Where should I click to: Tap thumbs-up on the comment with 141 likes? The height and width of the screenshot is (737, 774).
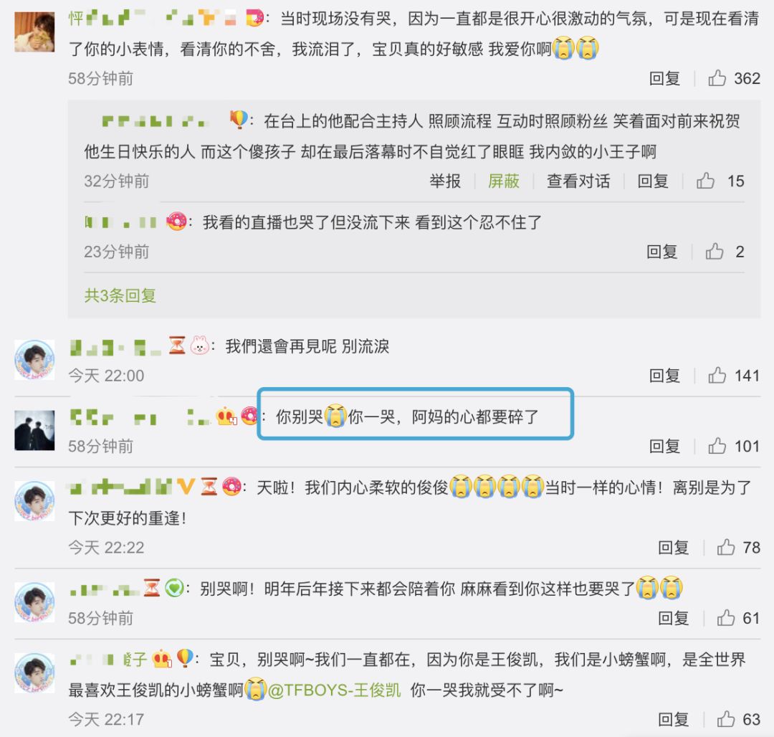717,375
